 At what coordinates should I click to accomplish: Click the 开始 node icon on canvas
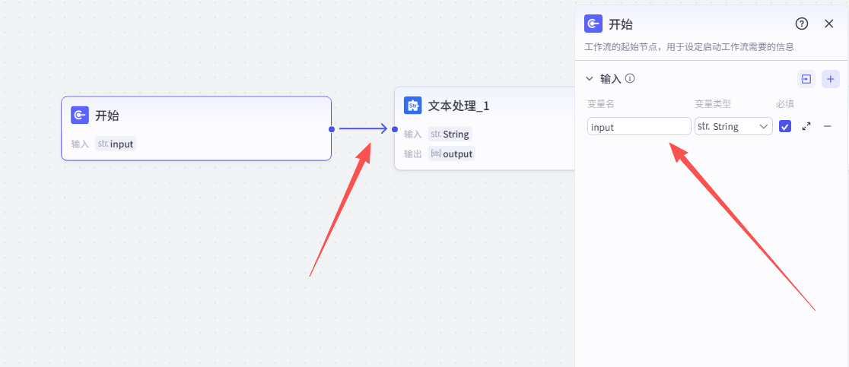point(80,115)
